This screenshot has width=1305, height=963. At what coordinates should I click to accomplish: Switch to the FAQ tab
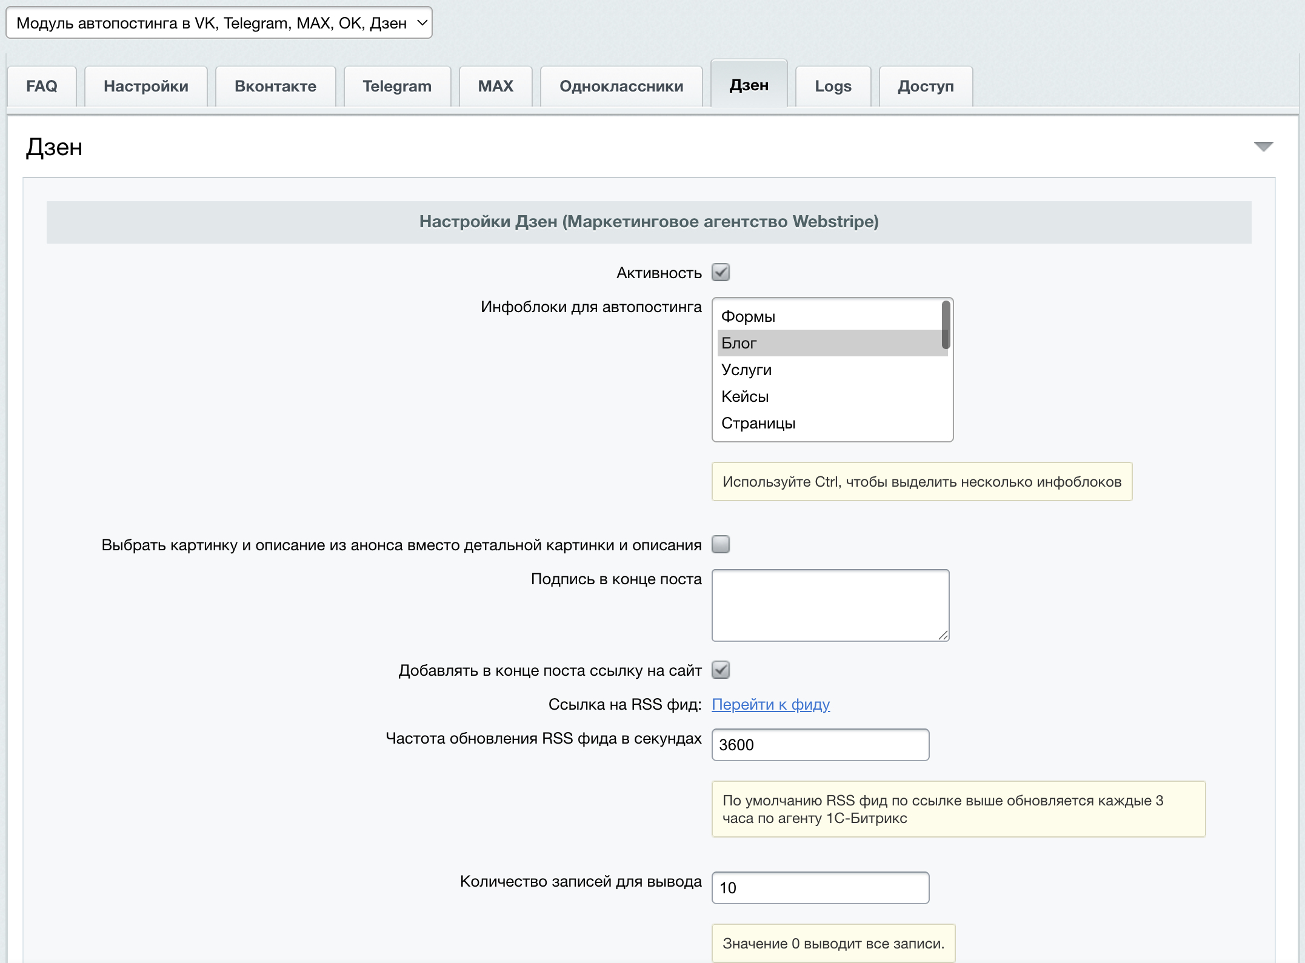[42, 86]
